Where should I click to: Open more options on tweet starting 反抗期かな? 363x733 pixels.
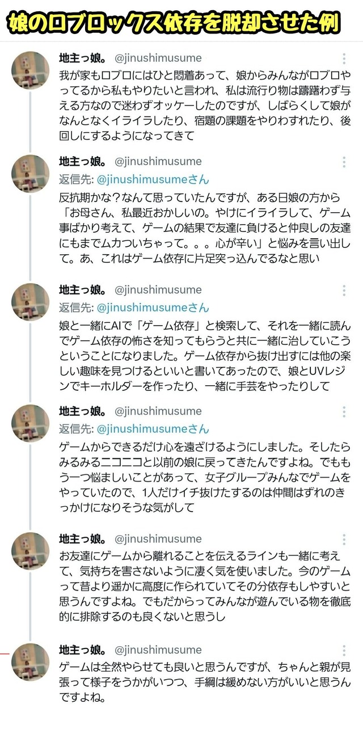pos(344,163)
